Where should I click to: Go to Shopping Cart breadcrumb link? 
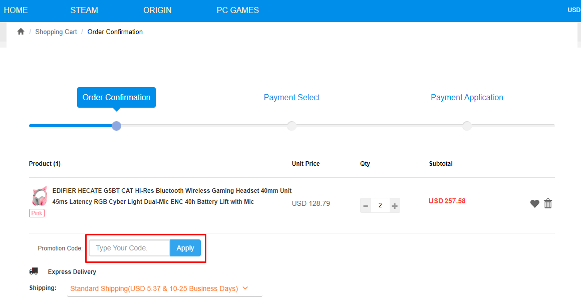(56, 32)
